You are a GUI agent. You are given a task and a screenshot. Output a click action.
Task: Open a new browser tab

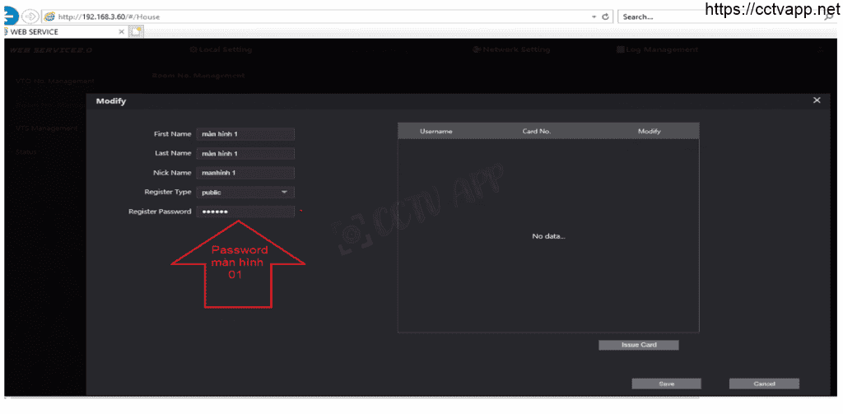[137, 31]
